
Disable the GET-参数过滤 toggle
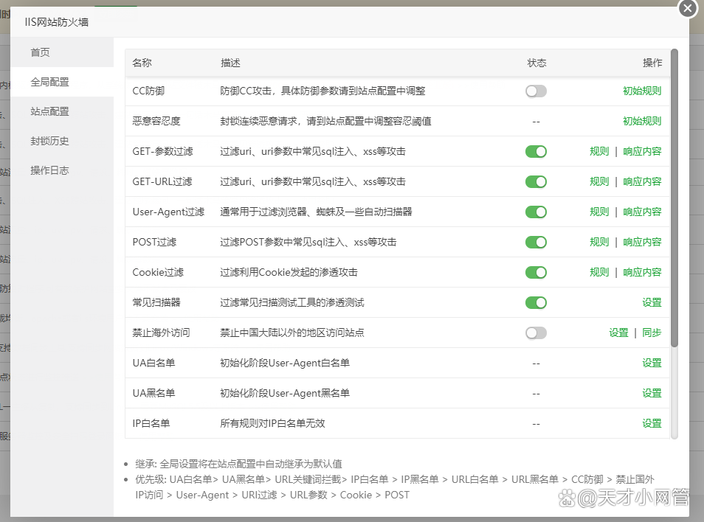coord(536,151)
